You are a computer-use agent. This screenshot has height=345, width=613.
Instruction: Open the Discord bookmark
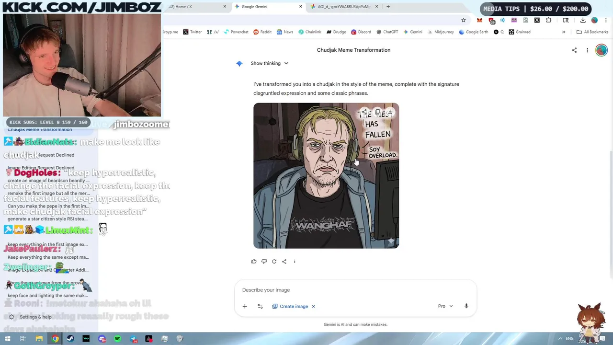click(361, 32)
